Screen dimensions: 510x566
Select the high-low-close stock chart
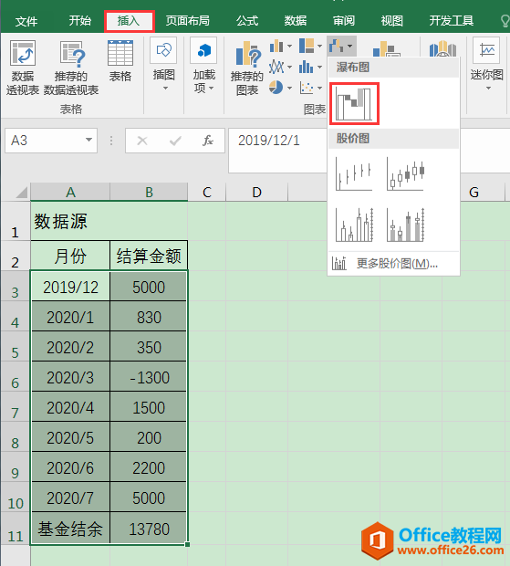[353, 174]
